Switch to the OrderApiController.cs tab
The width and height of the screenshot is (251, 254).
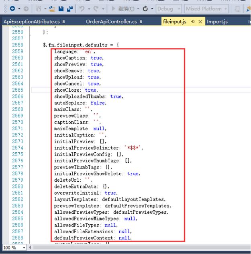(x=111, y=22)
